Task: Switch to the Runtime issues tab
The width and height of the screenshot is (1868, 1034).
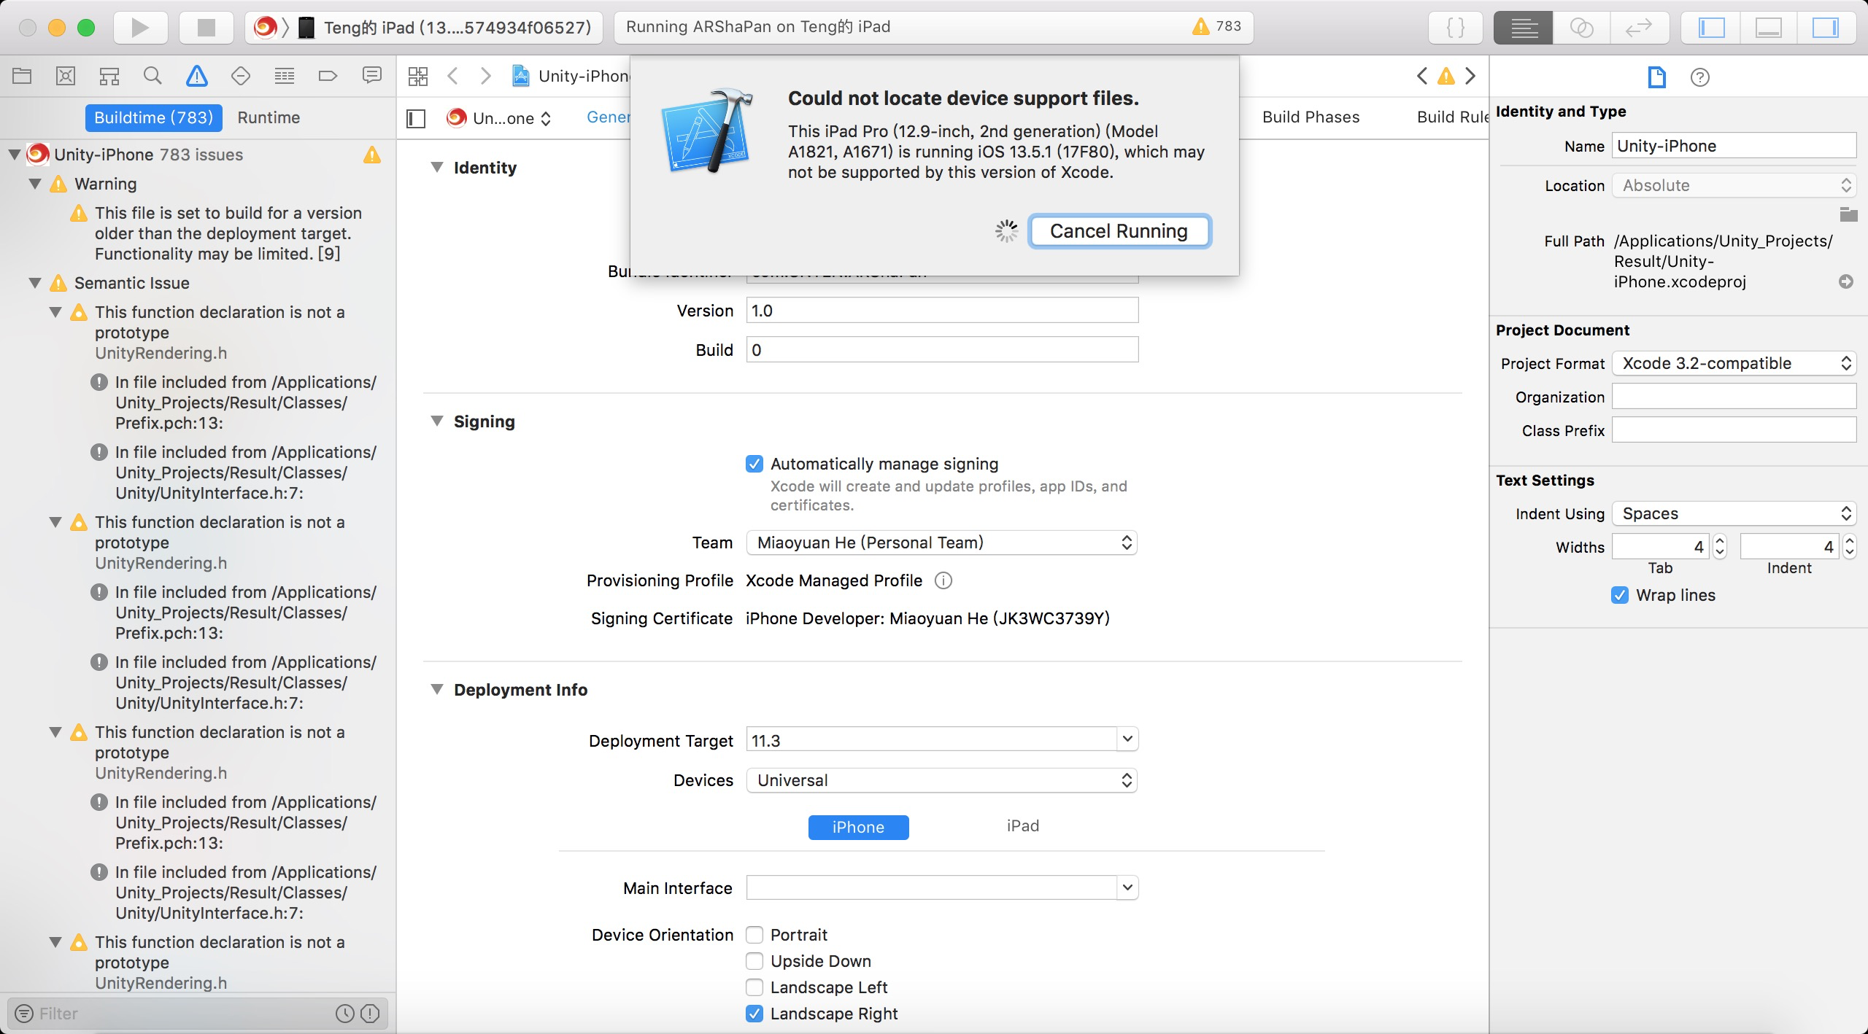Action: tap(269, 118)
